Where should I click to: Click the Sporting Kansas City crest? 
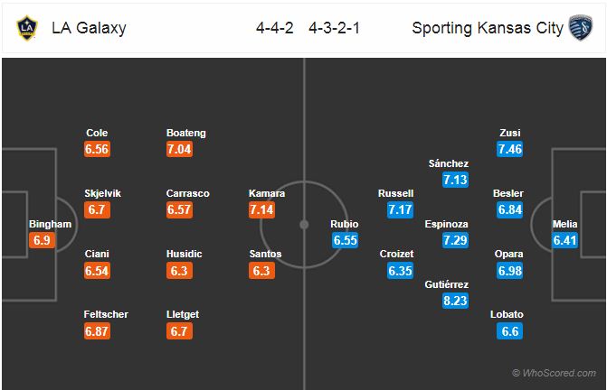pos(580,27)
